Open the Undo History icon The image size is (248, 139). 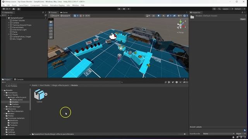click(x=214, y=9)
